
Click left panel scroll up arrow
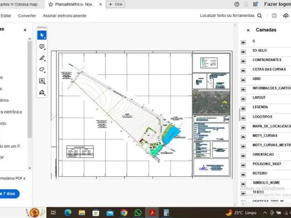(30, 39)
